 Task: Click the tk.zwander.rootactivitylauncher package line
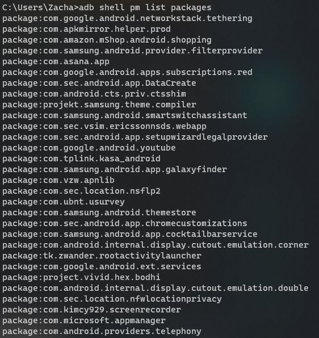[102, 256]
